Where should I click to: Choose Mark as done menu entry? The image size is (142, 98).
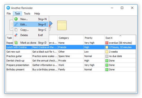click(x=31, y=43)
